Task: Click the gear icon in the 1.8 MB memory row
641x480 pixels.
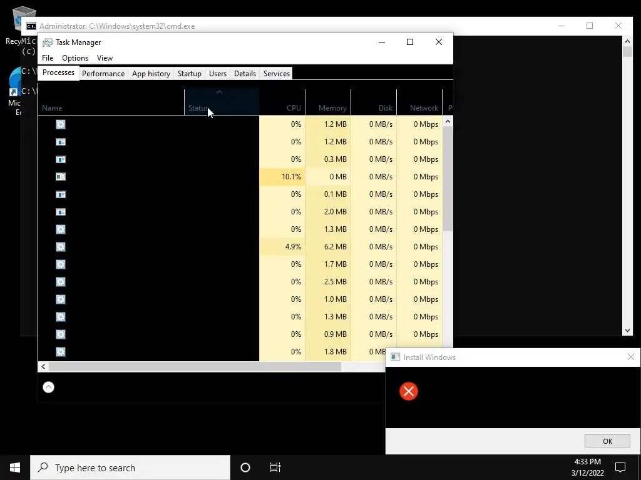Action: [61, 352]
